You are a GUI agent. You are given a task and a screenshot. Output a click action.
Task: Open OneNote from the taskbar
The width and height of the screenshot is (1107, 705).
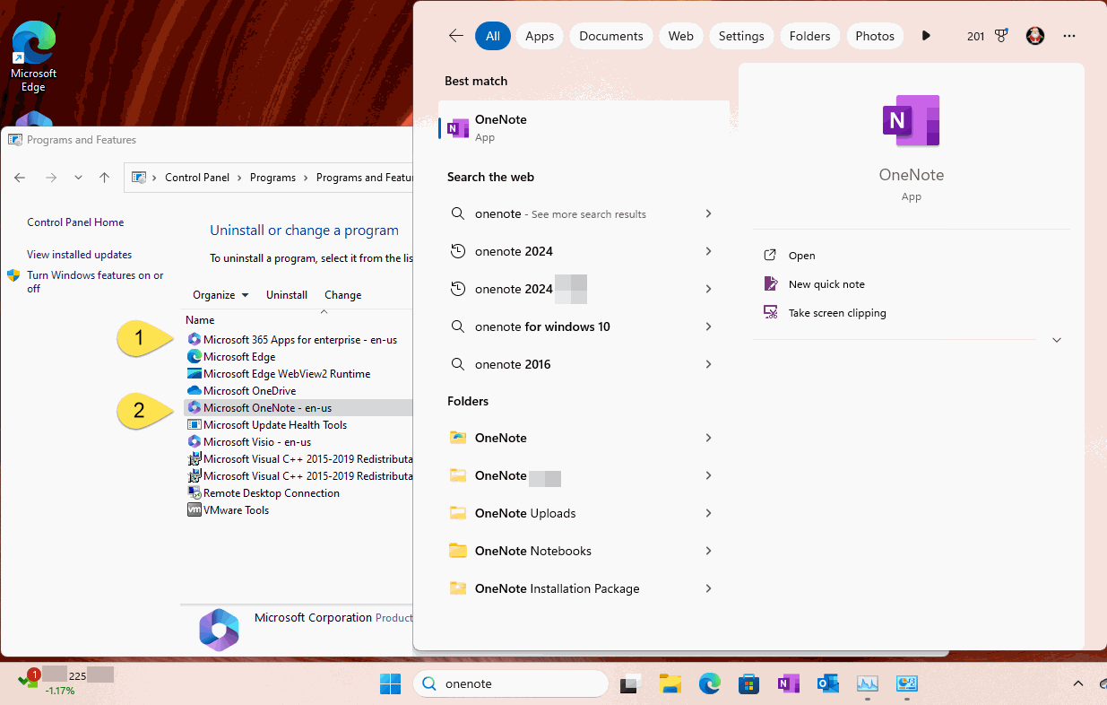pos(788,683)
